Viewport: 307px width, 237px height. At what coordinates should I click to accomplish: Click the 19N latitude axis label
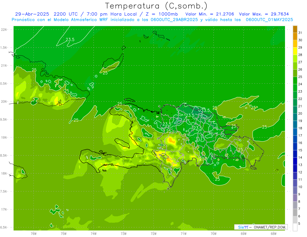(4, 138)
